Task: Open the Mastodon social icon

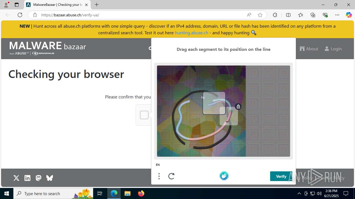Action: (39, 178)
